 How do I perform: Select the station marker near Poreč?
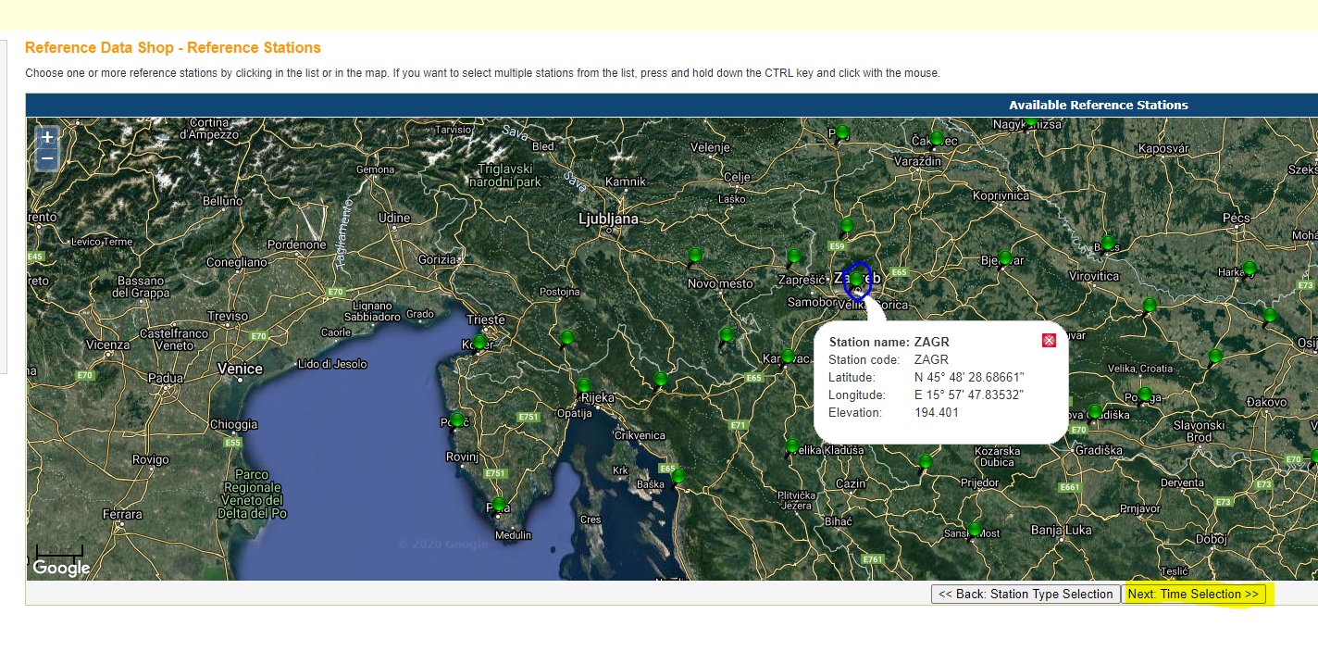coord(456,420)
